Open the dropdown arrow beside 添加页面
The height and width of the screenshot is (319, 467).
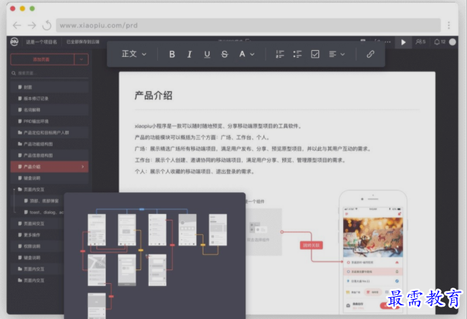tap(82, 59)
